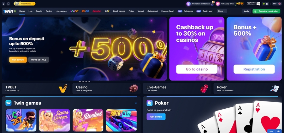The height and width of the screenshot is (133, 284).
Task: Open the Casino navigation tab
Action: [x=49, y=11]
